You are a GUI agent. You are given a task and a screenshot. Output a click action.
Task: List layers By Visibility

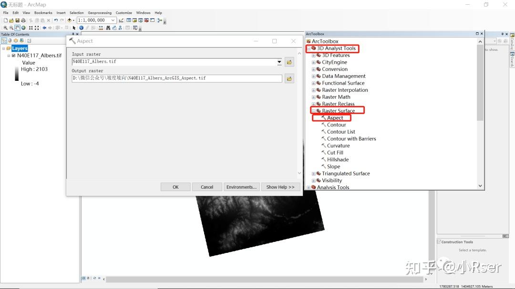(x=16, y=40)
